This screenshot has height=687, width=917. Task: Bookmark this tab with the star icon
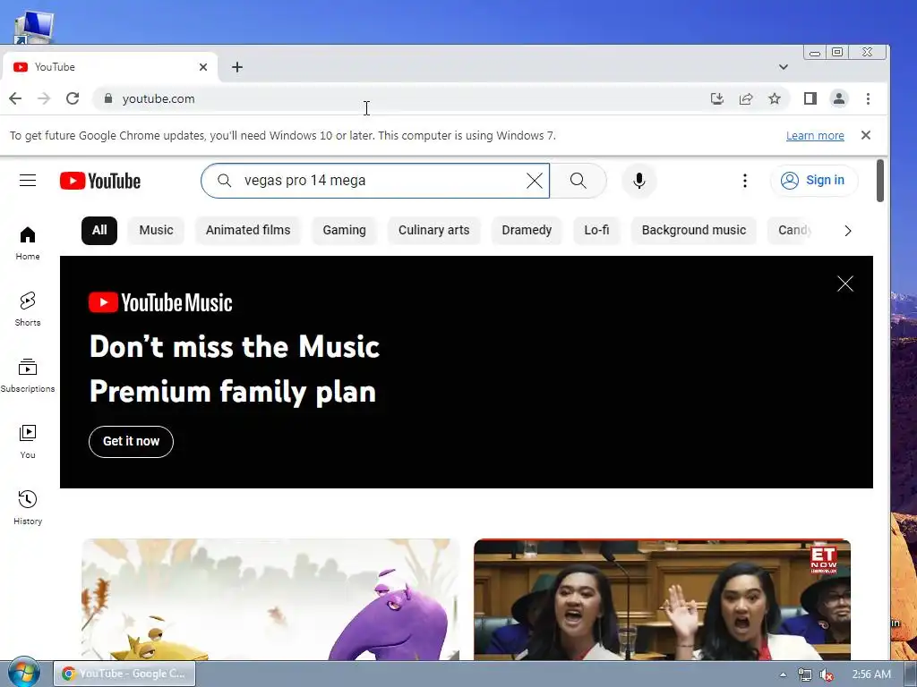click(x=775, y=98)
